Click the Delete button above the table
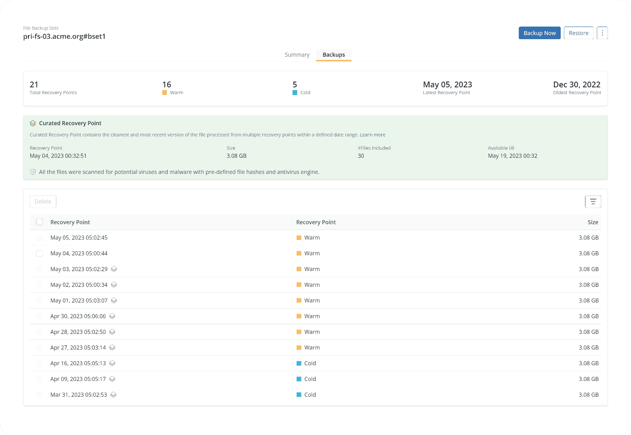This screenshot has width=631, height=435. [x=43, y=202]
